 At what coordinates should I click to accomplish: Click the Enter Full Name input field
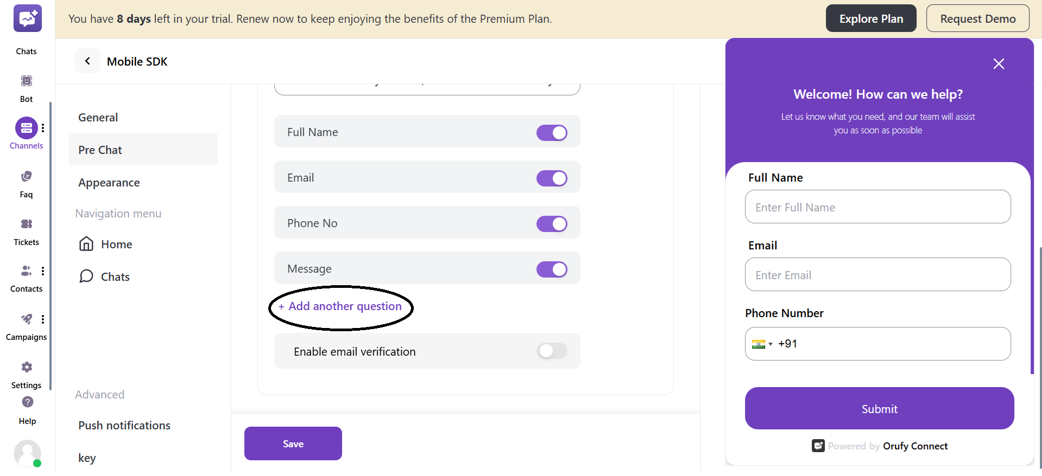[x=877, y=207]
